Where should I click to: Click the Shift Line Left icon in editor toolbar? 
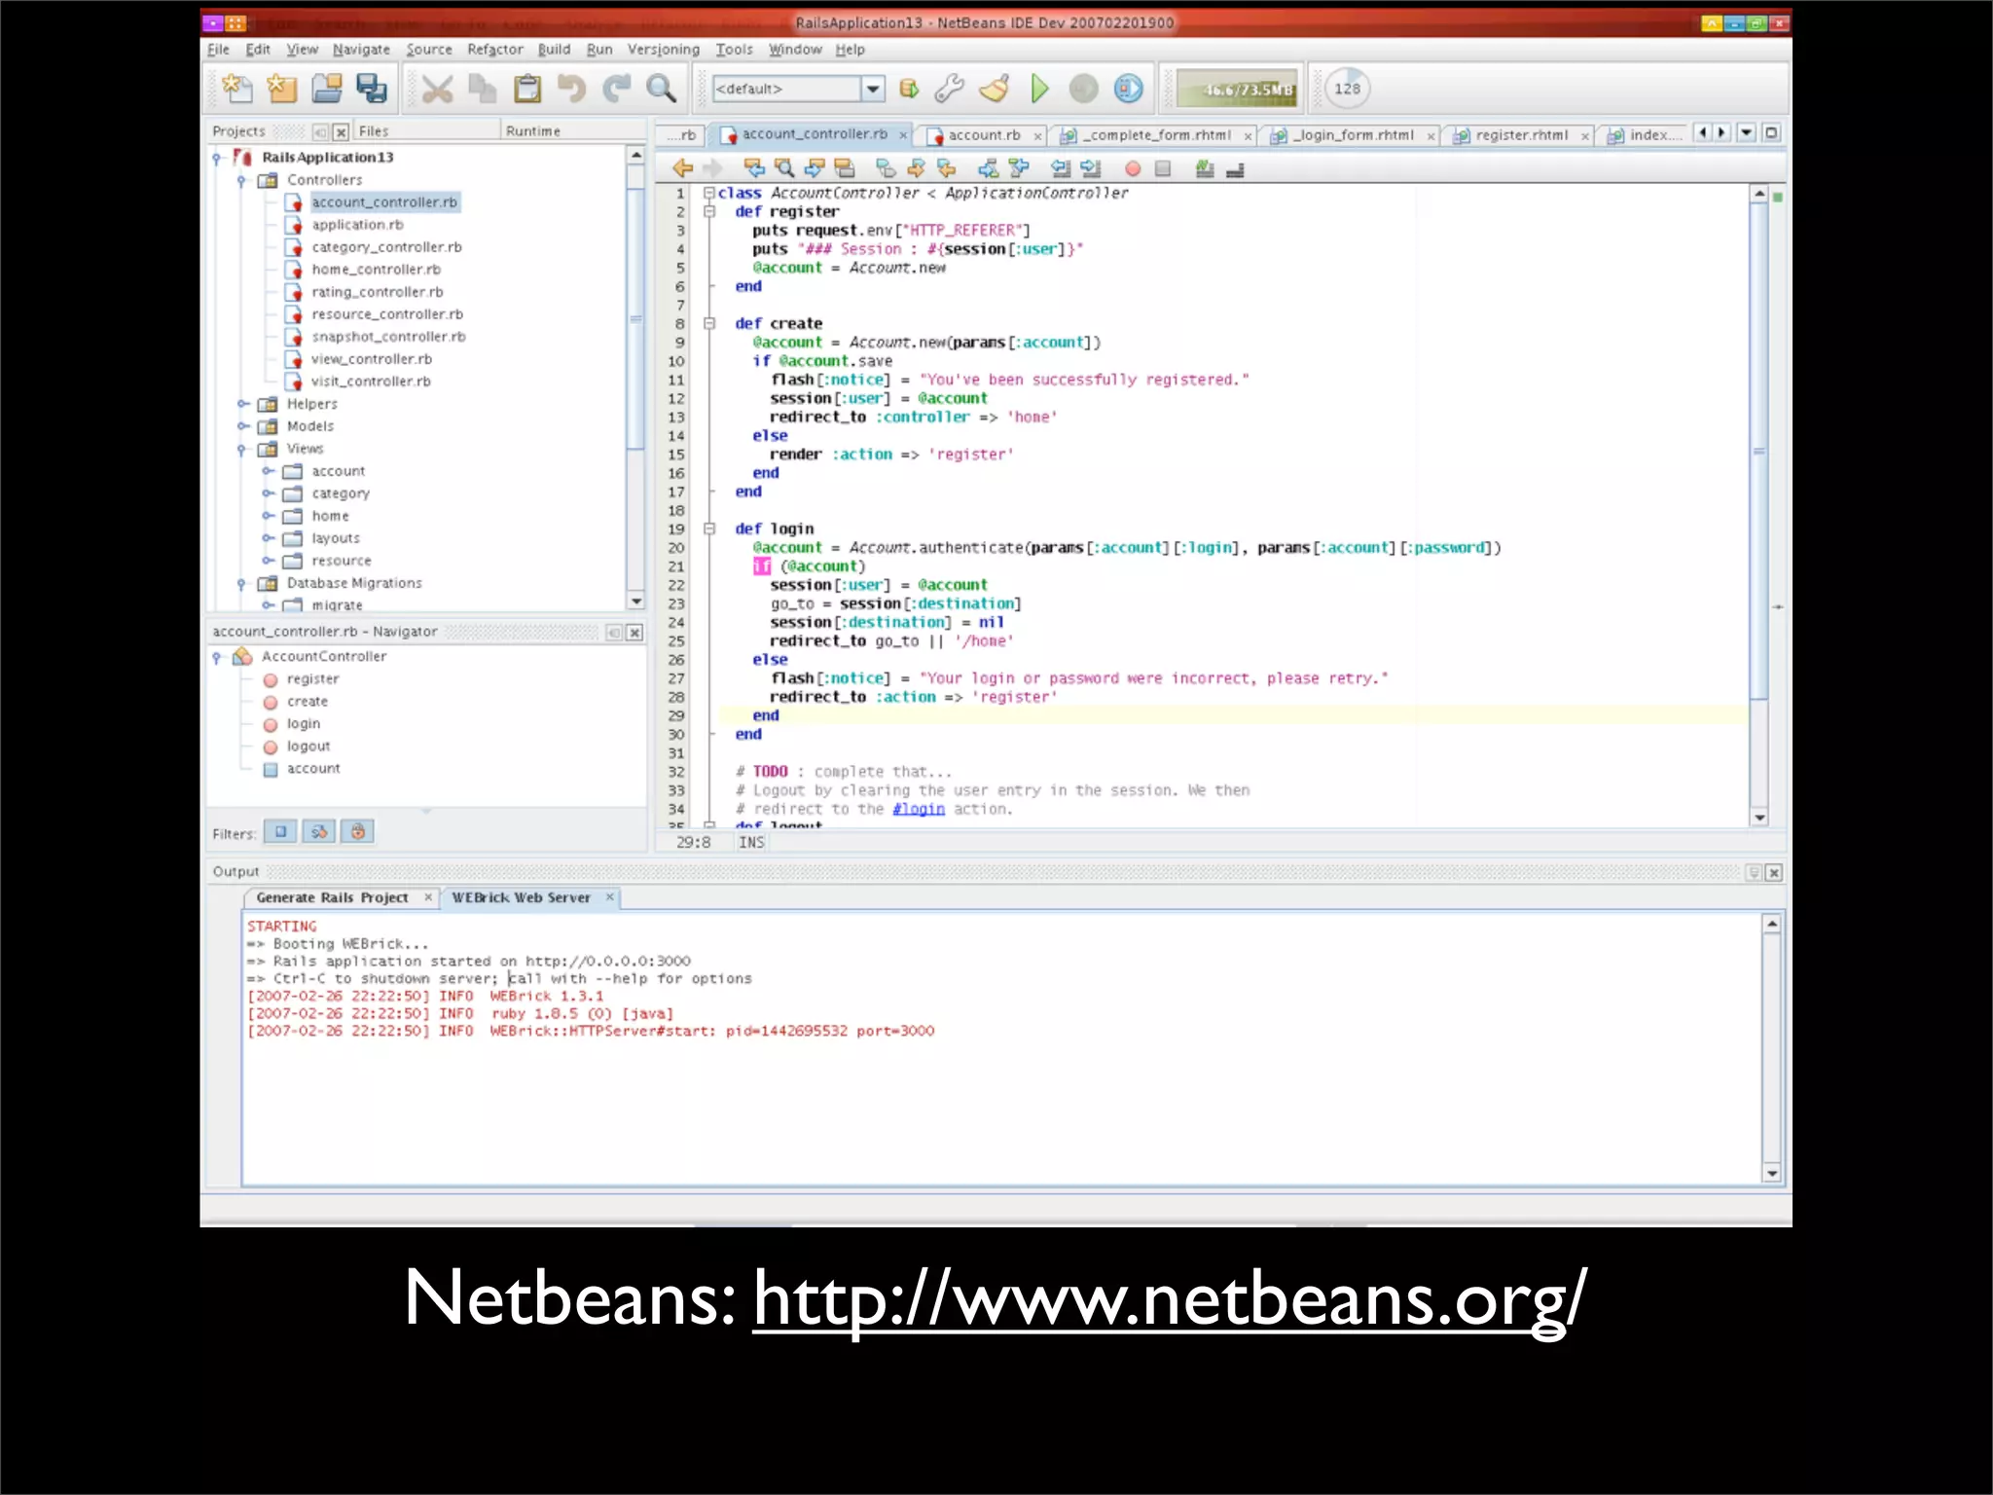tap(1061, 167)
